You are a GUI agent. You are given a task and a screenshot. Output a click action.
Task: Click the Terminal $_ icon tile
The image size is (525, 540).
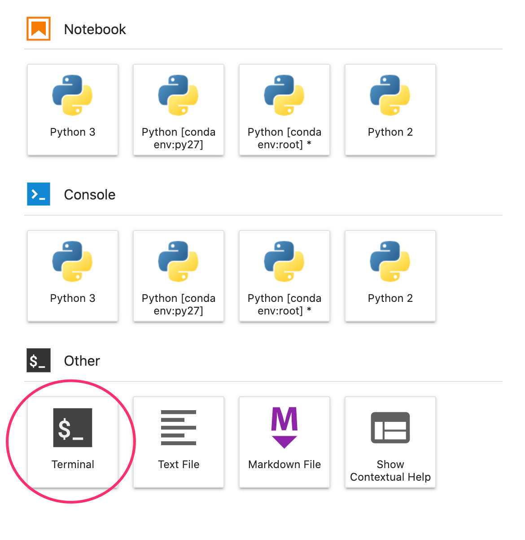pyautogui.click(x=73, y=428)
